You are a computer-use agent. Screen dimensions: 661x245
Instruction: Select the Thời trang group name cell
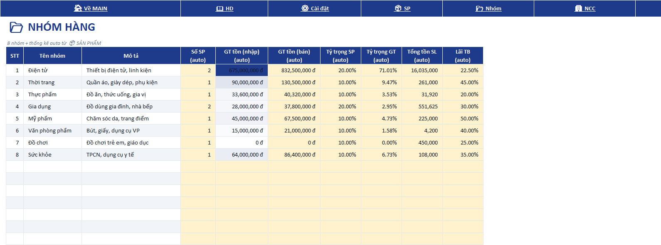pyautogui.click(x=52, y=83)
